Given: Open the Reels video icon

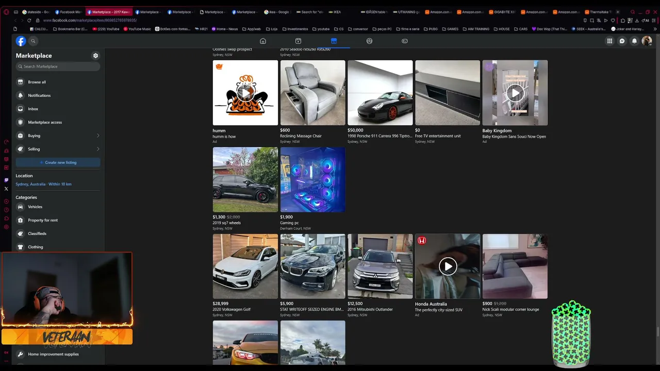Looking at the screenshot, I should coord(298,41).
